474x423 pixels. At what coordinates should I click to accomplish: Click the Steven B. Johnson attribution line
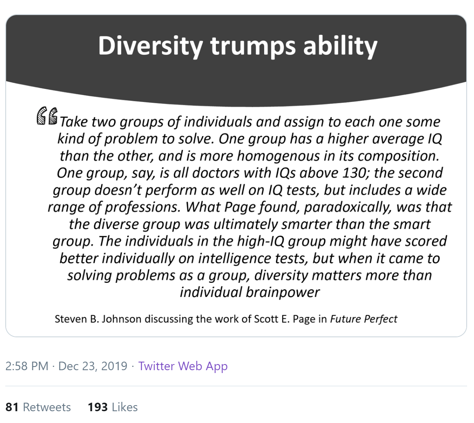[226, 319]
